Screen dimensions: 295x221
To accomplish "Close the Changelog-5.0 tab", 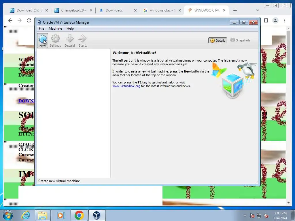I will (91, 10).
